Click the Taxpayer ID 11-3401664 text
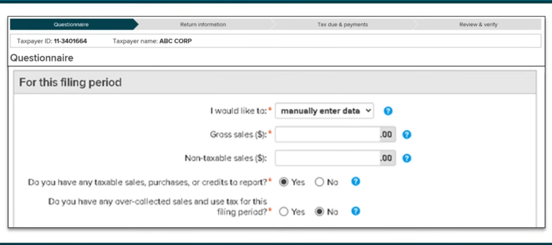 click(52, 41)
